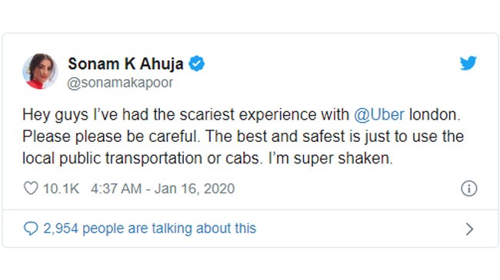Open the 4:37 AM timestamp link
Viewport: 500px width, 280px height.
point(116,189)
